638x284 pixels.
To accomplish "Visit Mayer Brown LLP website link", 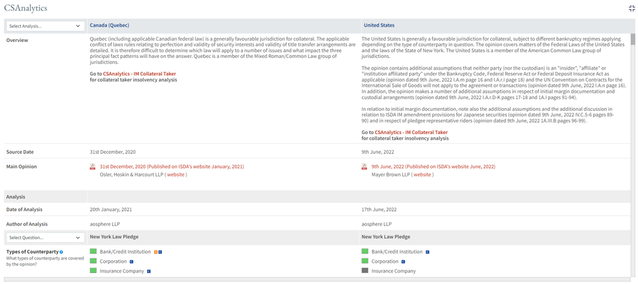I will tap(422, 175).
